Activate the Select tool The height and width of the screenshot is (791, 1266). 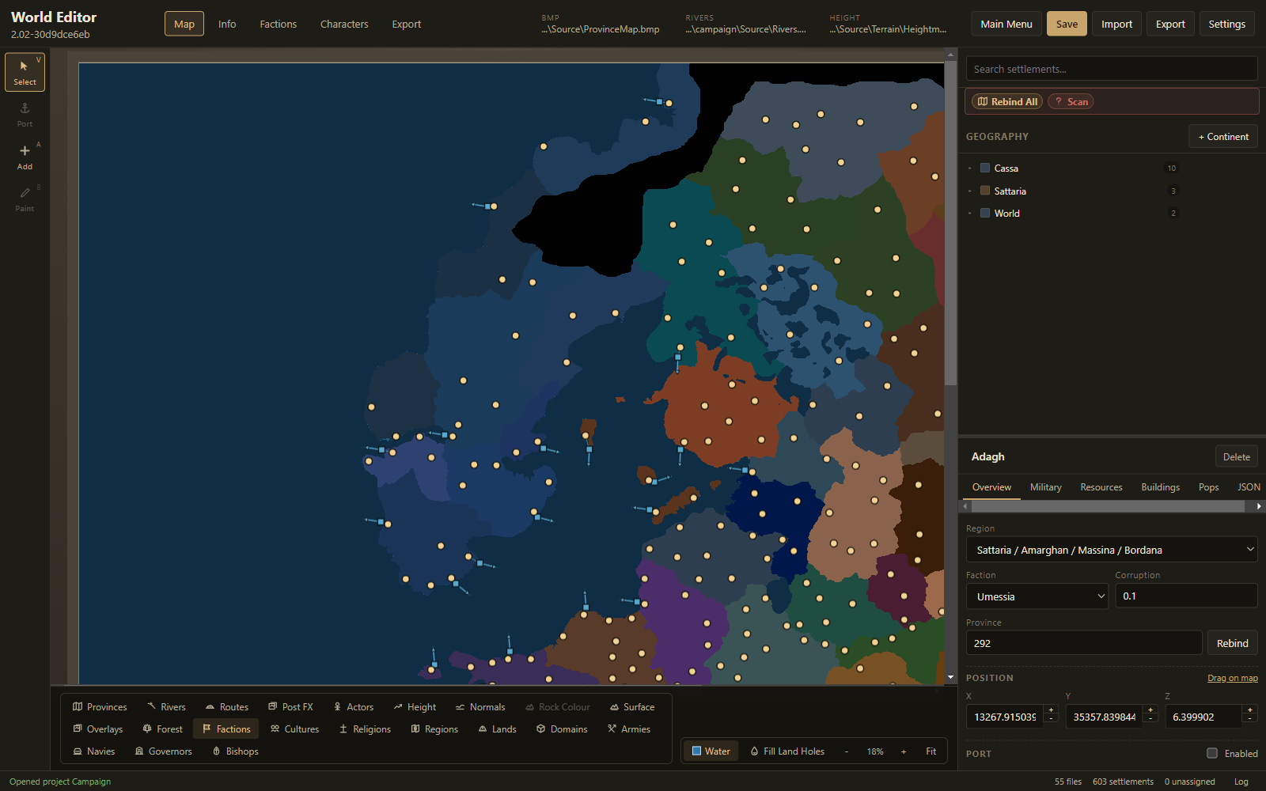25,72
